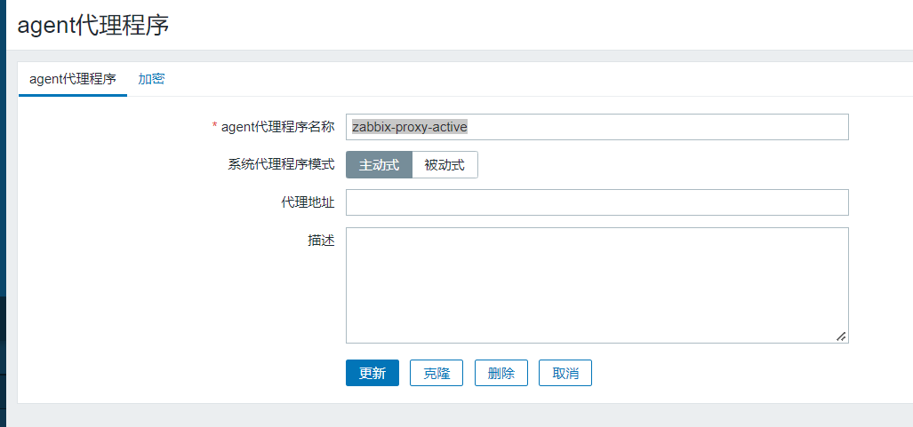Select 主动式 proxy mode
This screenshot has height=427, width=913.
tap(379, 165)
